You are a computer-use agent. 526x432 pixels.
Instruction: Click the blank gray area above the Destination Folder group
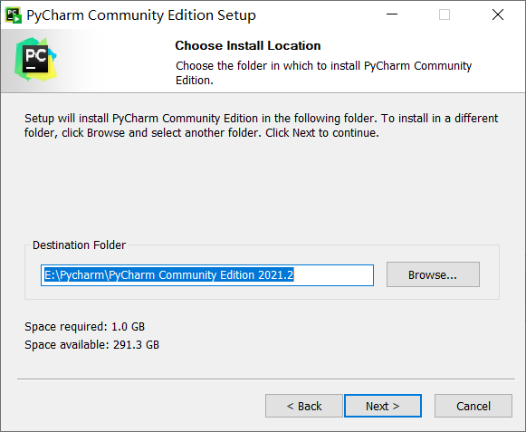click(262, 189)
